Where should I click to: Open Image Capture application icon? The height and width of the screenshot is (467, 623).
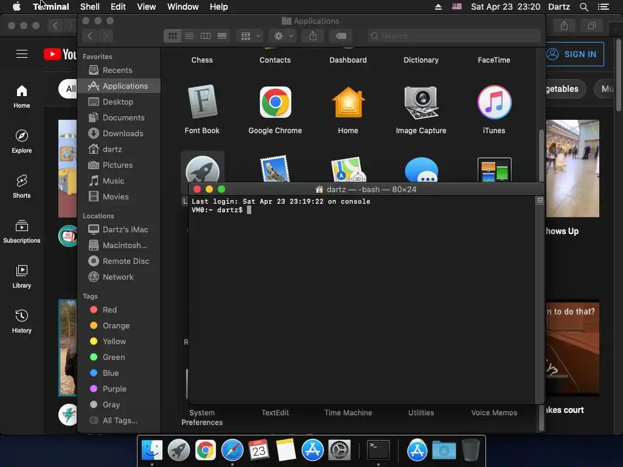coord(421,102)
